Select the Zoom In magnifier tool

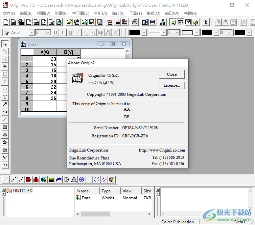[5, 51]
